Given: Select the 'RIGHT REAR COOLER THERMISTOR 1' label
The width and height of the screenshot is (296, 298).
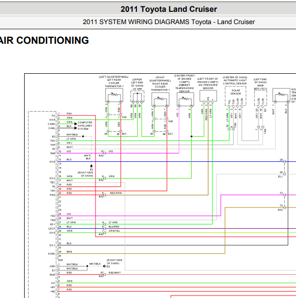Looking at the screenshot, I should [x=160, y=87].
